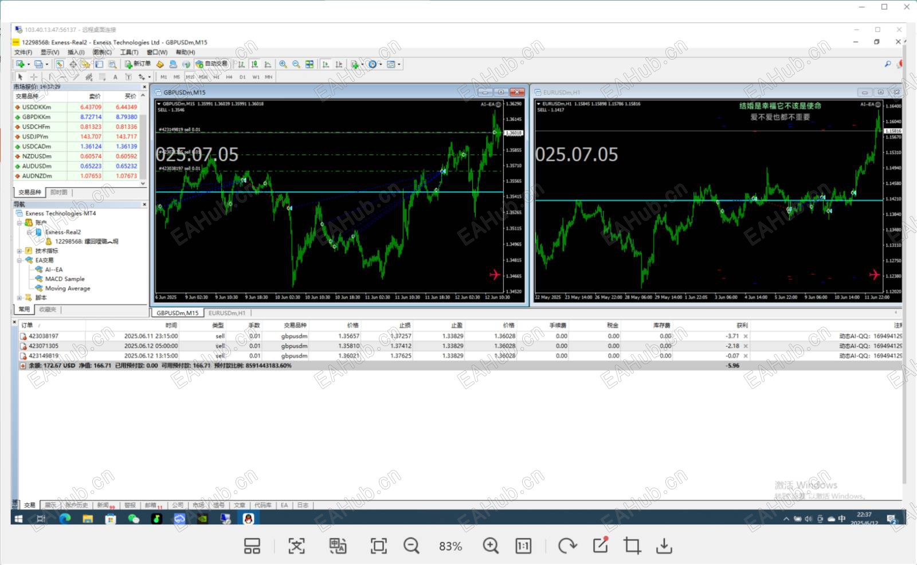Select the crosshair tool
Screen dimensions: 917x565
pyautogui.click(x=34, y=77)
